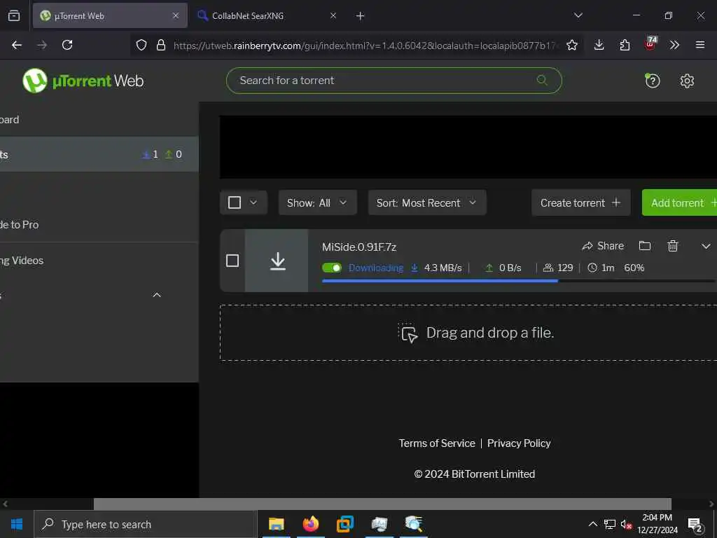Show hidden system tray icons chevron
This screenshot has width=717, height=538.
click(592, 524)
